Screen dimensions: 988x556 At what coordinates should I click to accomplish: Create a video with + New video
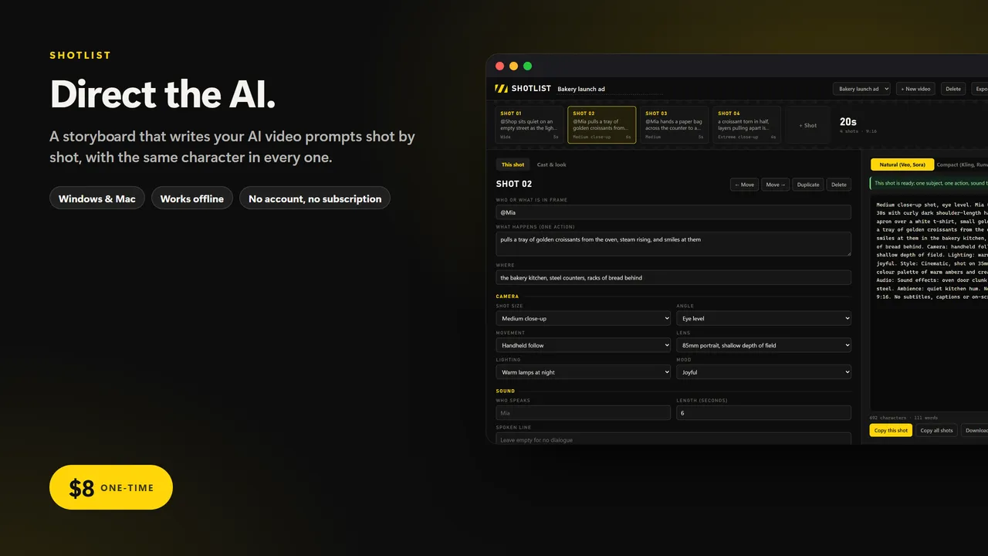click(x=917, y=89)
